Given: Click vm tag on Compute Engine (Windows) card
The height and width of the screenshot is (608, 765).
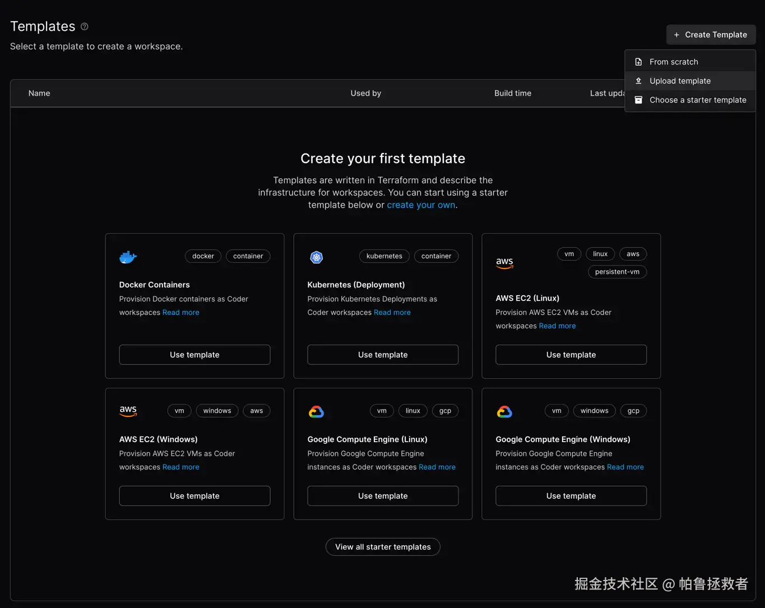Looking at the screenshot, I should [x=557, y=411].
